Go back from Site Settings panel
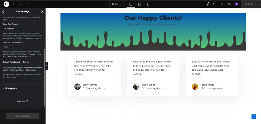This screenshot has width=261, height=124. pyautogui.click(x=3, y=12)
